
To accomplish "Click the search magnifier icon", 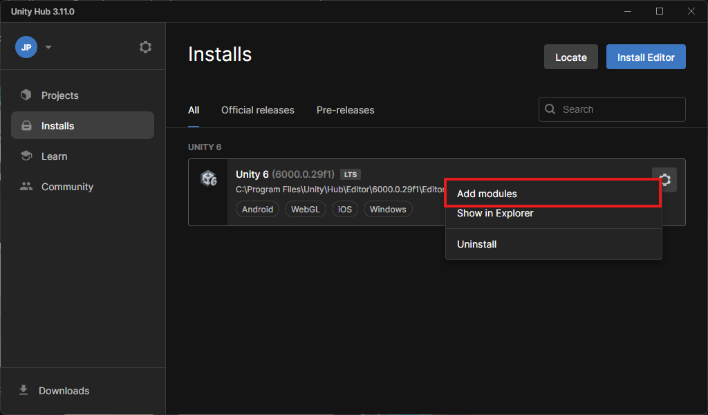I will 550,109.
